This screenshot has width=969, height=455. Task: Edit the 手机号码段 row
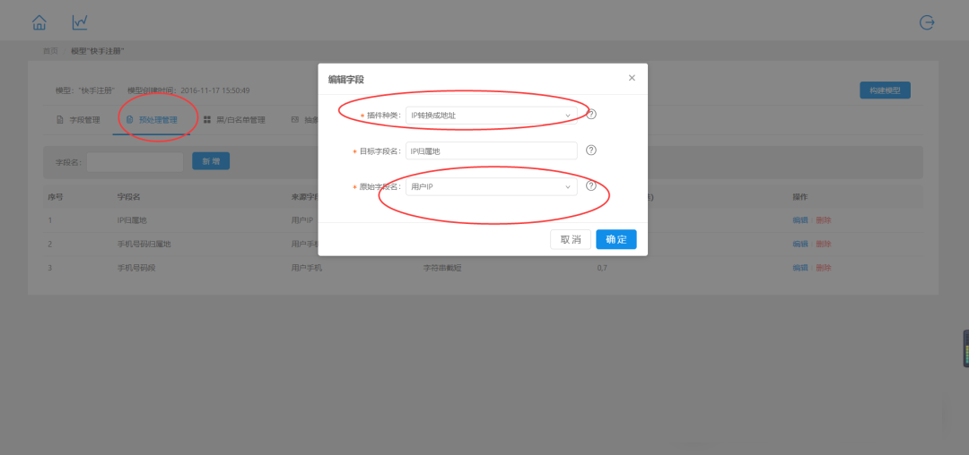[800, 268]
